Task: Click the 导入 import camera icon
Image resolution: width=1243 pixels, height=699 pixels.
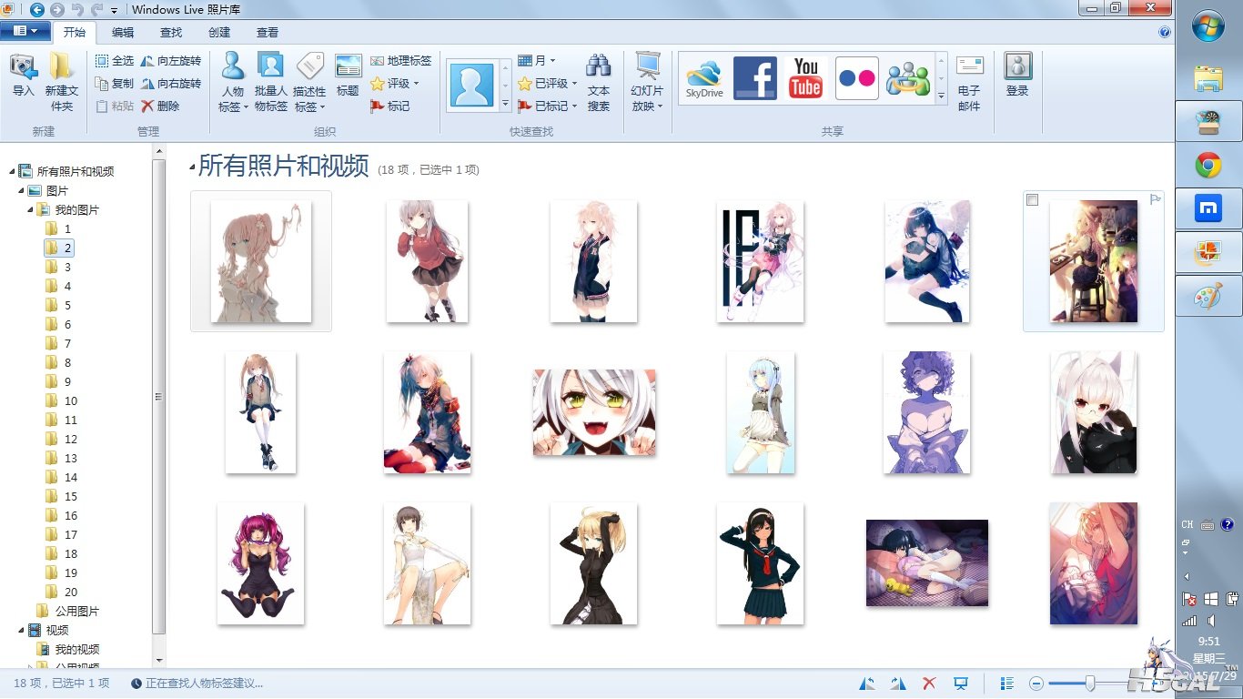Action: (x=23, y=67)
